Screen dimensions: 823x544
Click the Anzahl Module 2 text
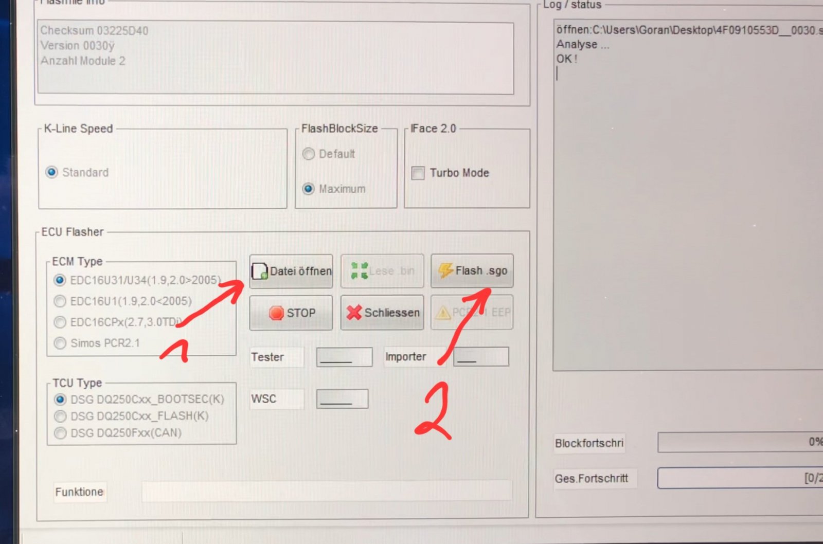click(83, 61)
